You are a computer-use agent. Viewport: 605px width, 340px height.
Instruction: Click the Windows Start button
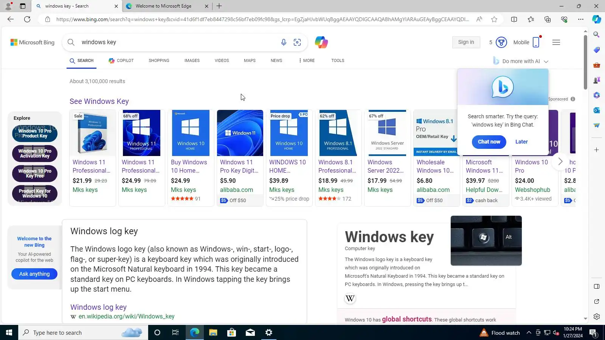(9, 332)
